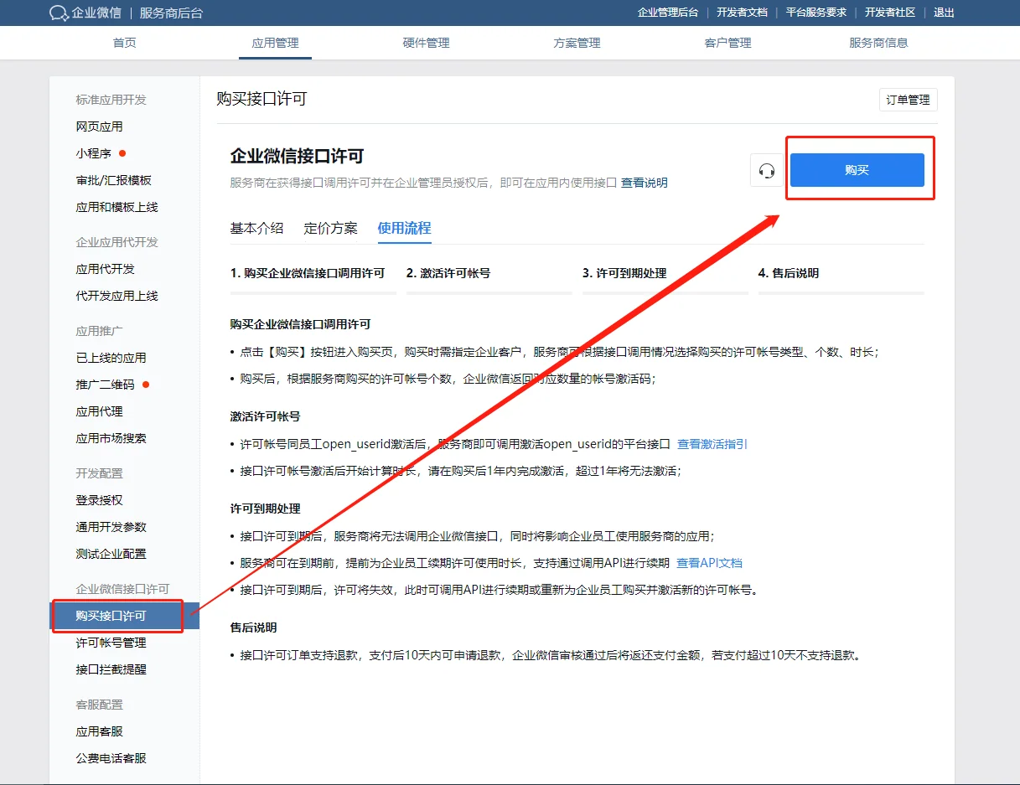
Task: Select 应用管理 navigation tab
Action: [x=275, y=43]
